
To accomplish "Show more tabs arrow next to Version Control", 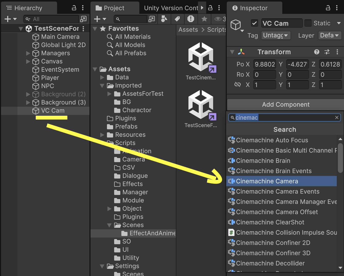I will click(202, 8).
